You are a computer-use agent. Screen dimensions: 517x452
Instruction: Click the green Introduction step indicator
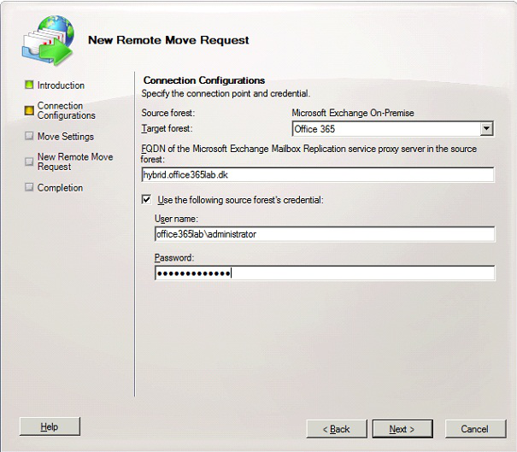29,85
